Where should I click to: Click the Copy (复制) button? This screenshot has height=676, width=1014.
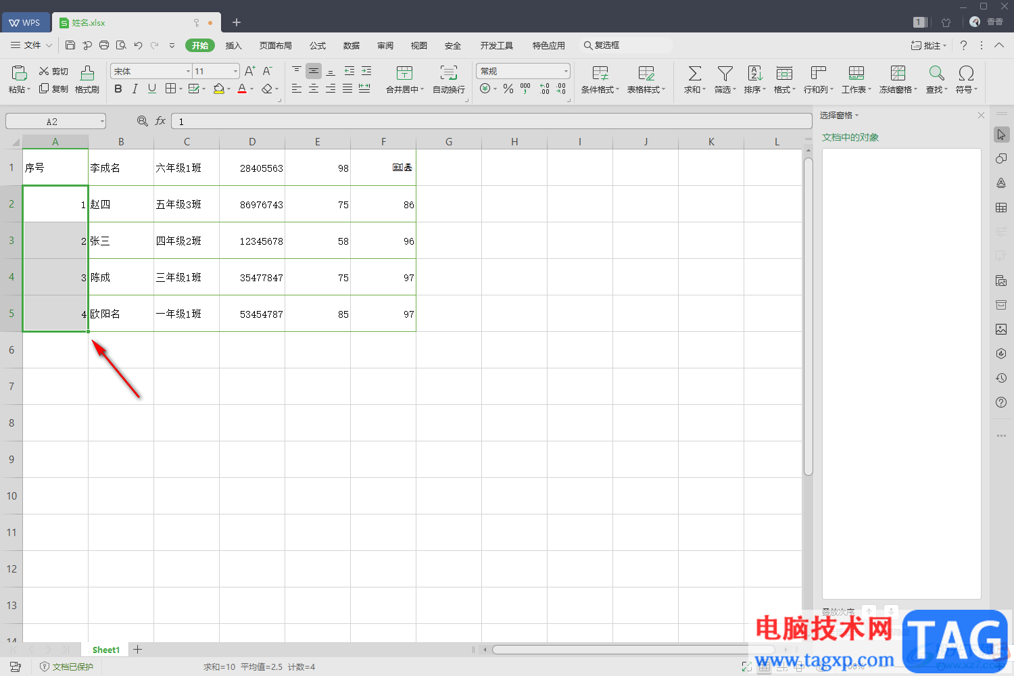tap(53, 89)
